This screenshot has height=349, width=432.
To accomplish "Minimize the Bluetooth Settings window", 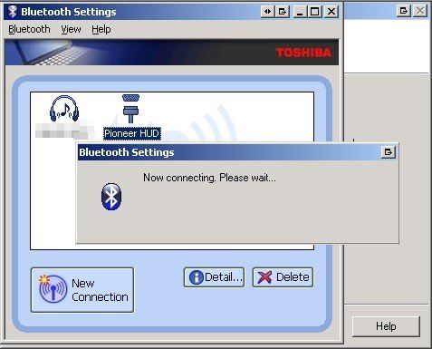I will pos(300,12).
